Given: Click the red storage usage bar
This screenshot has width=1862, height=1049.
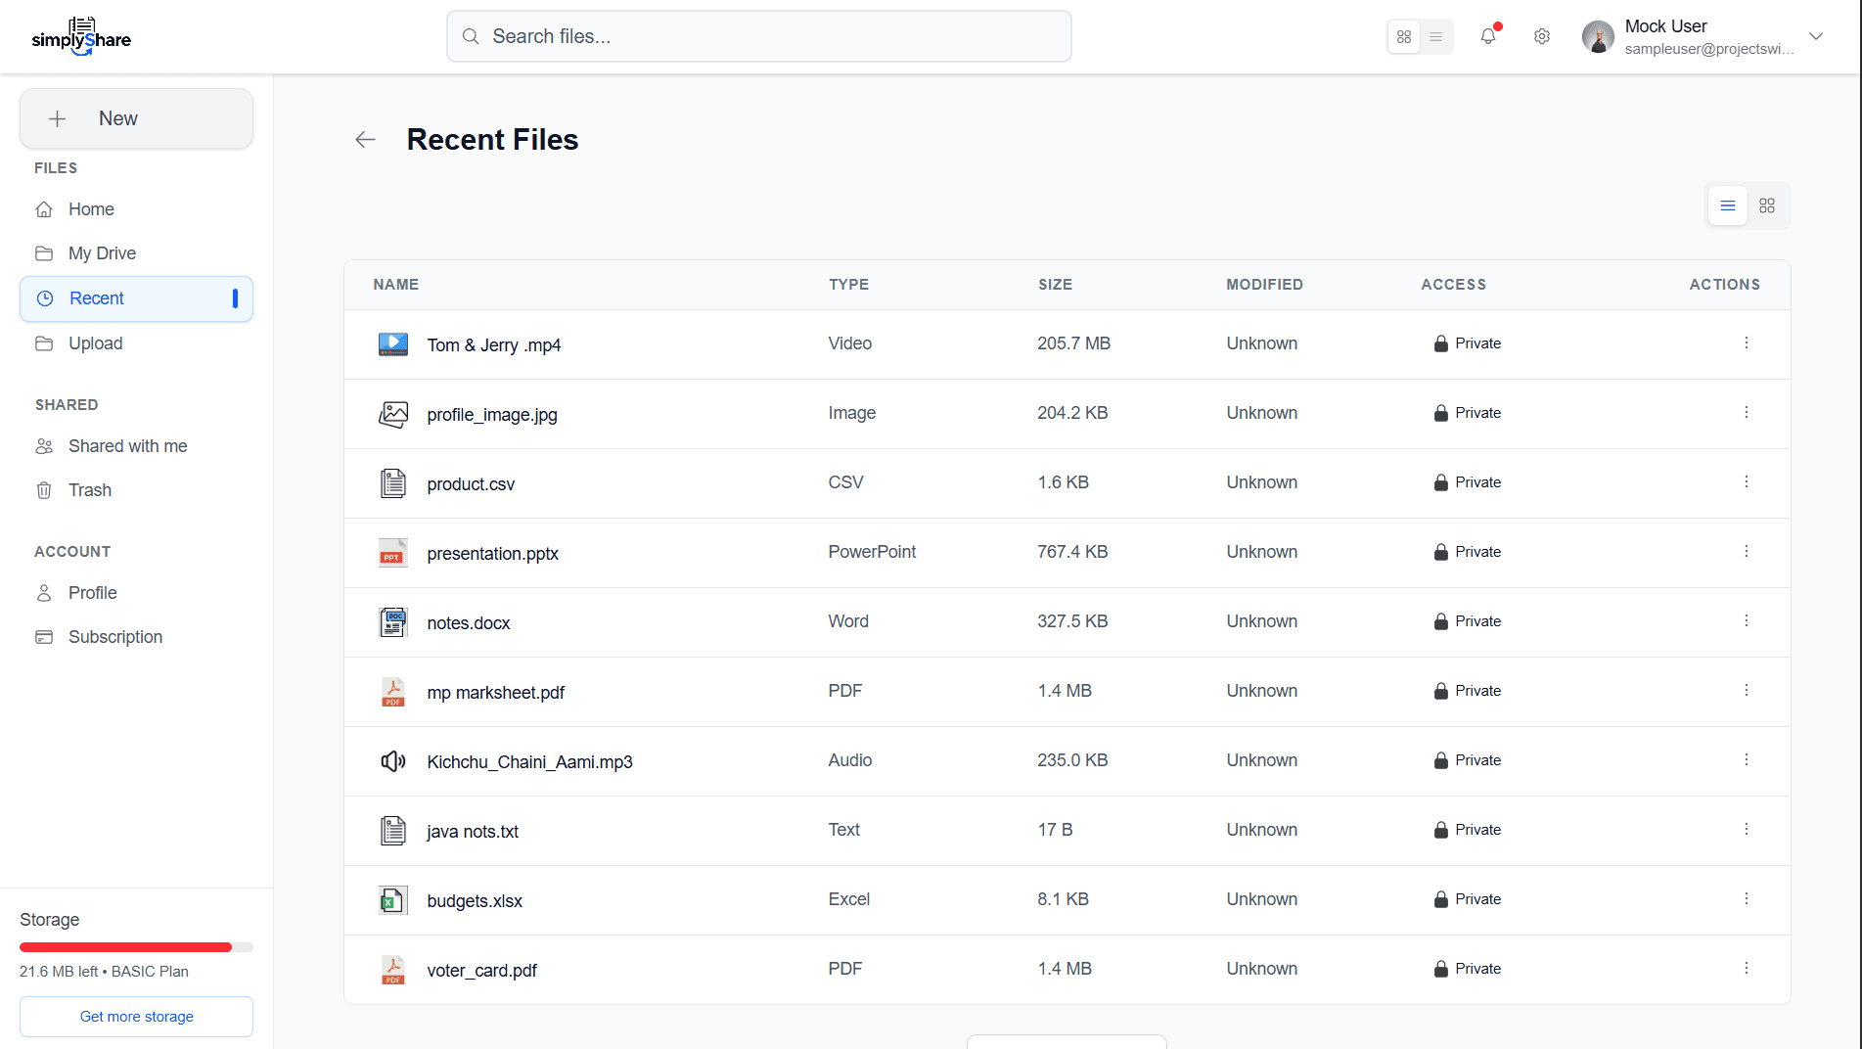Looking at the screenshot, I should (x=125, y=947).
